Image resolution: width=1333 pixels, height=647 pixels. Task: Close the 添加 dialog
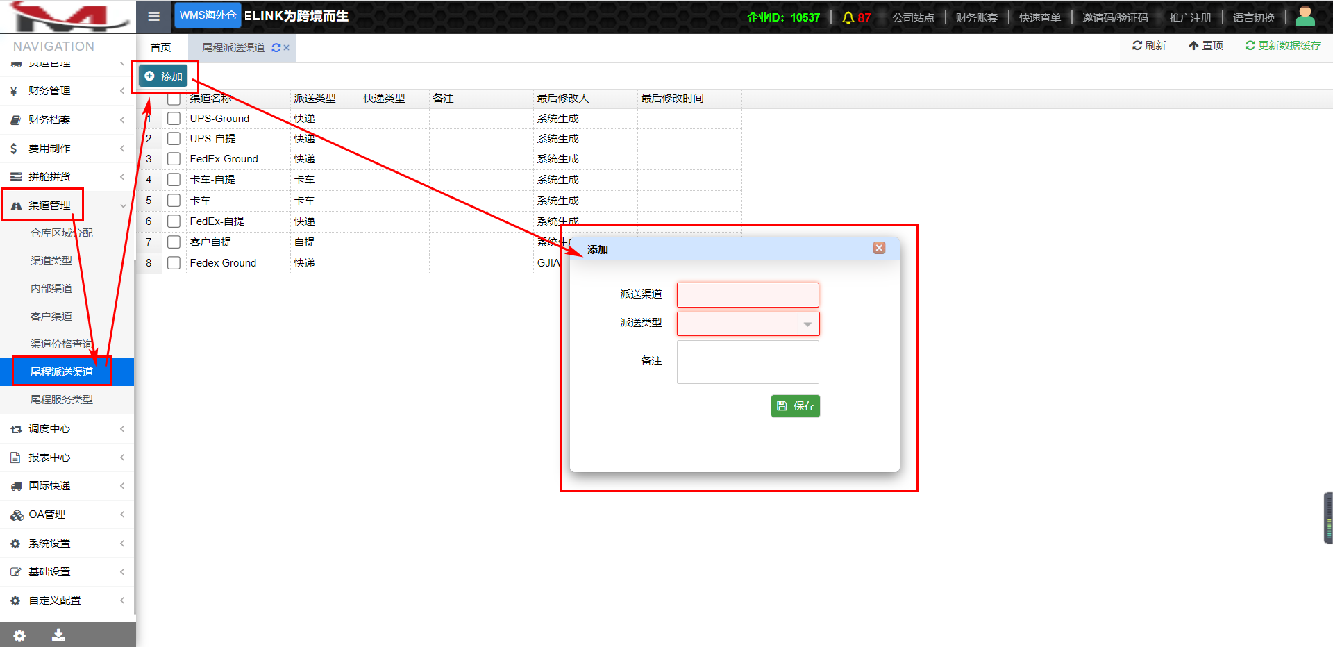coord(879,248)
